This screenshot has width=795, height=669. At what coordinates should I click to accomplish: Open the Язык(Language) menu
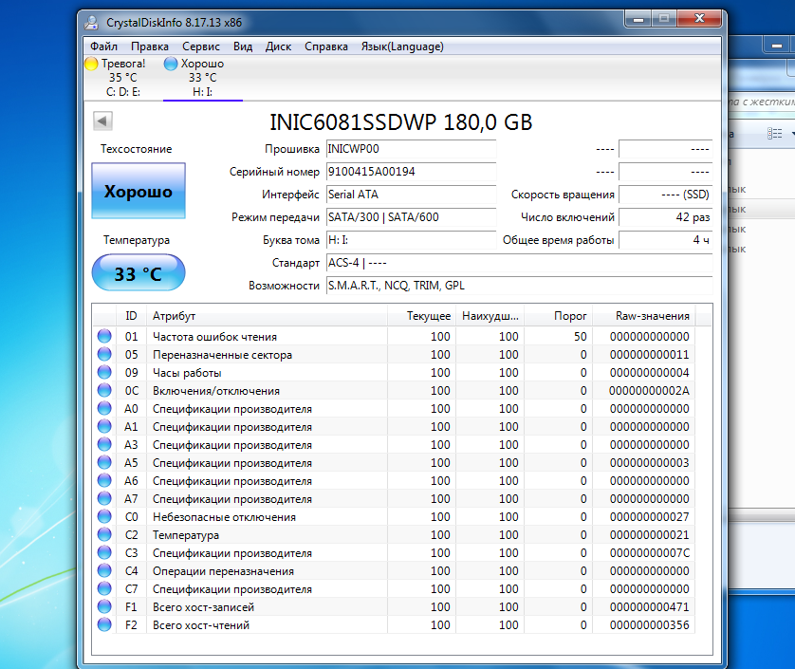click(x=402, y=46)
